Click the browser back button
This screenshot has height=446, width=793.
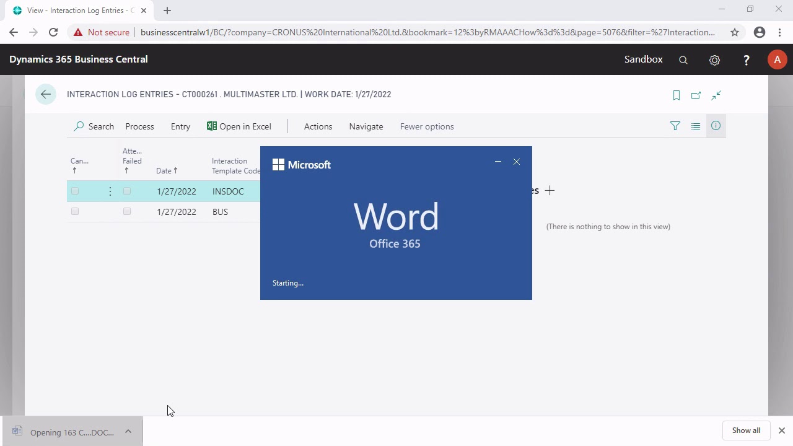click(x=14, y=32)
